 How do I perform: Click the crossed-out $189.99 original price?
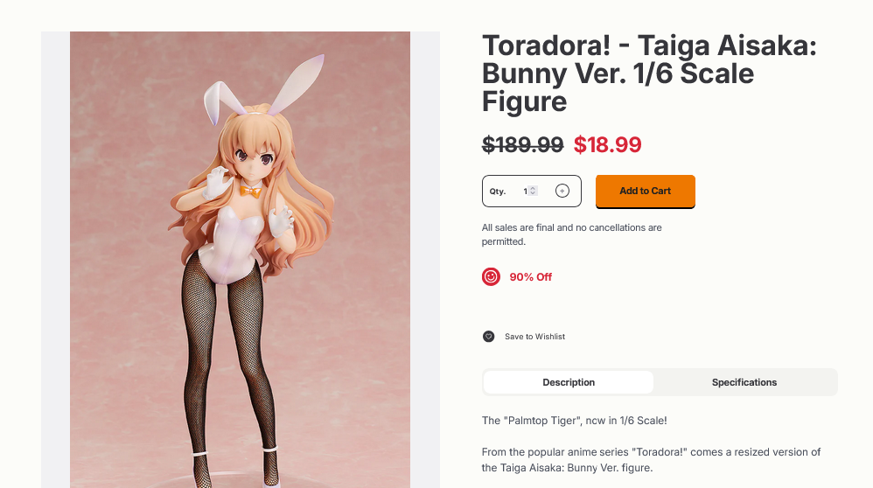(522, 144)
